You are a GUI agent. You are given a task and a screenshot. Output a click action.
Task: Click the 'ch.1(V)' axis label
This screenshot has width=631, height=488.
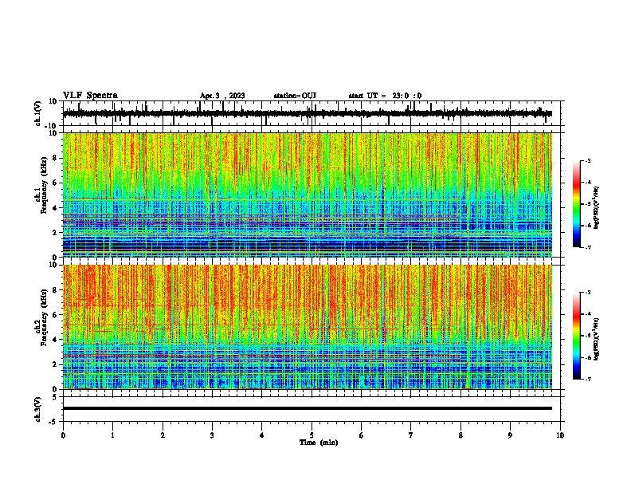pos(38,113)
